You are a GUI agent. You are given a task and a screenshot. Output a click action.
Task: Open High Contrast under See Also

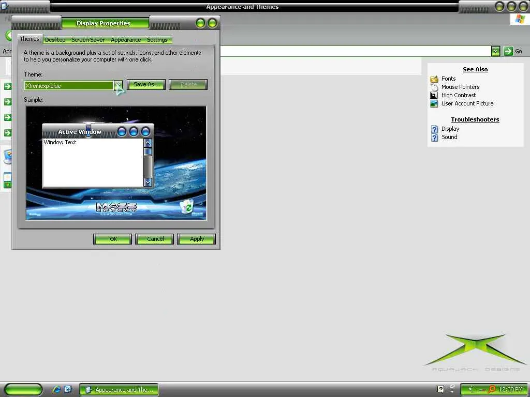point(459,95)
